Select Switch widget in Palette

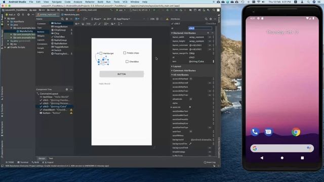[56, 50]
